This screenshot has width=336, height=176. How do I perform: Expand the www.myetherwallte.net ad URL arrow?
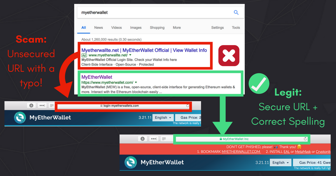pos(130,55)
